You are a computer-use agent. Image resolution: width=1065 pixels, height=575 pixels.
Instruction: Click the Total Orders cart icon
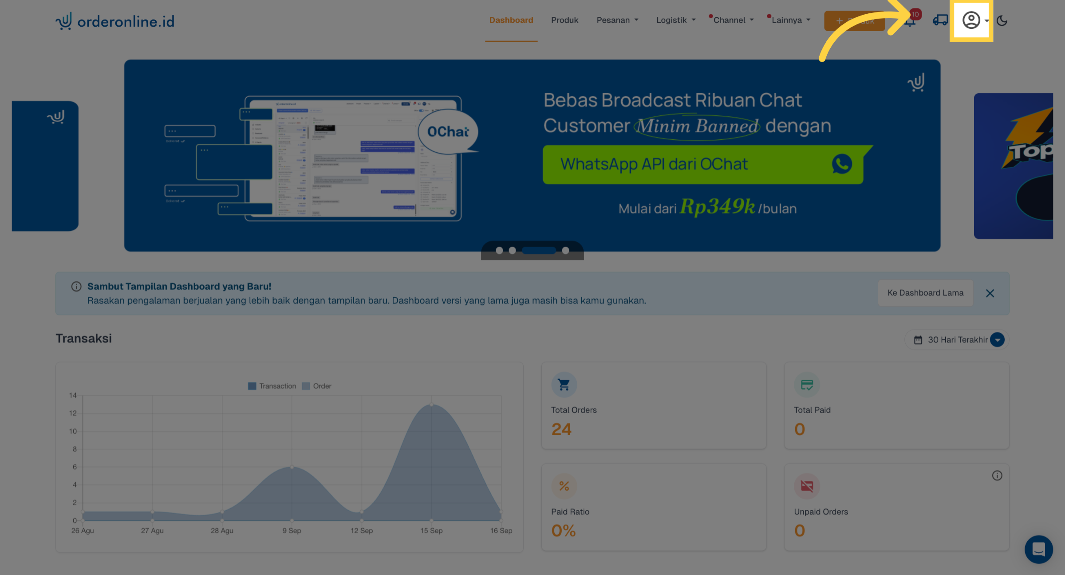(x=564, y=385)
